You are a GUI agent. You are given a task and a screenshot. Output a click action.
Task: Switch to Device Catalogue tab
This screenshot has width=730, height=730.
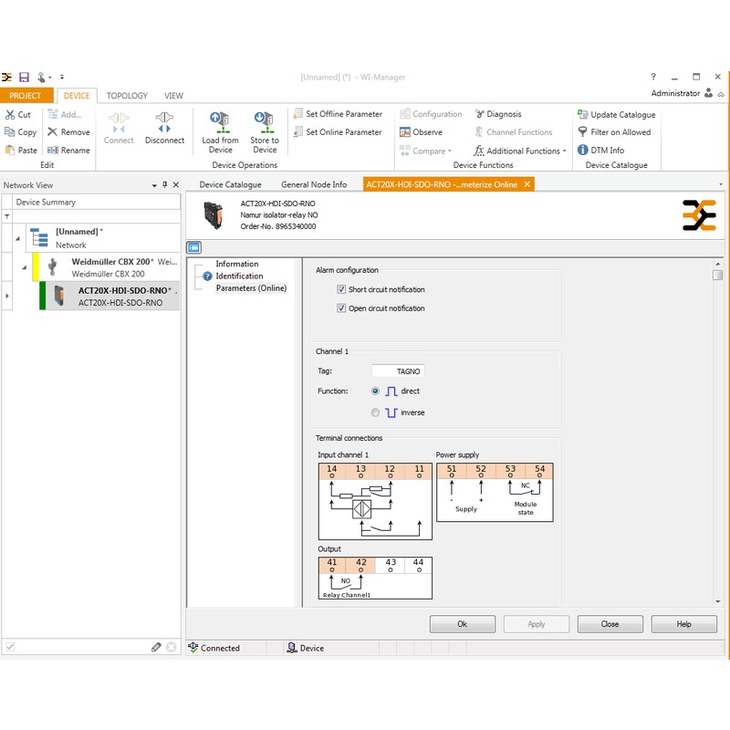tap(231, 185)
